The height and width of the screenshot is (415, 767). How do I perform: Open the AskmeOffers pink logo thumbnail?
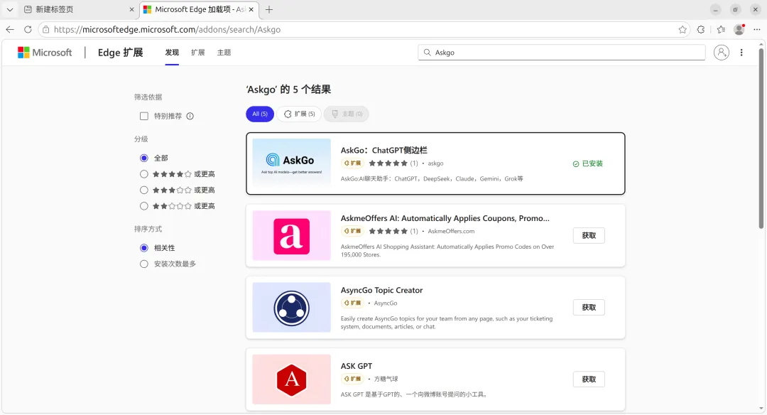(292, 235)
